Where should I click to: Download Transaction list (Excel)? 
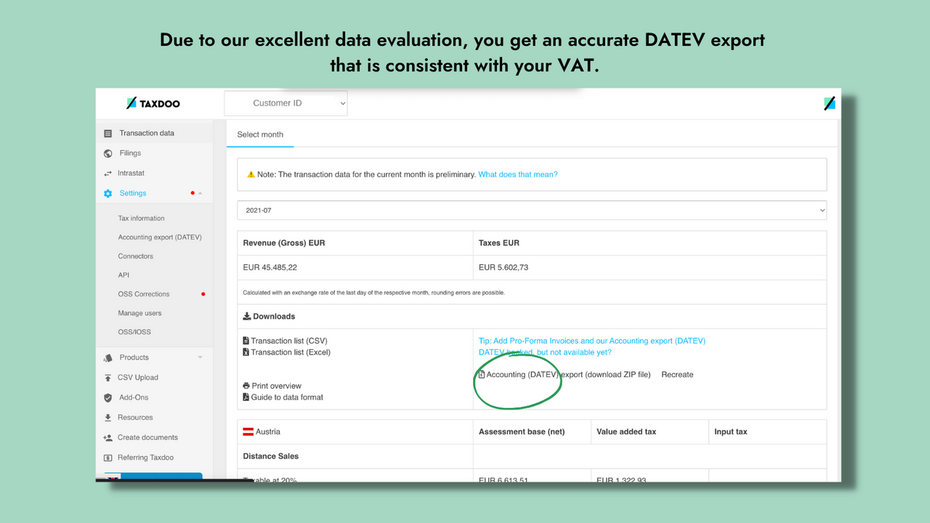tap(291, 352)
